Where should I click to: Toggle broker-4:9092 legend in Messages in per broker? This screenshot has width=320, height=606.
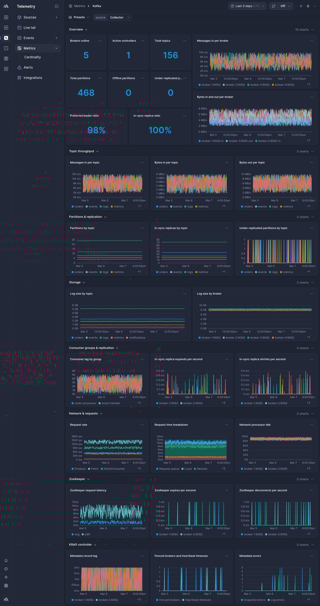pyautogui.click(x=283, y=85)
